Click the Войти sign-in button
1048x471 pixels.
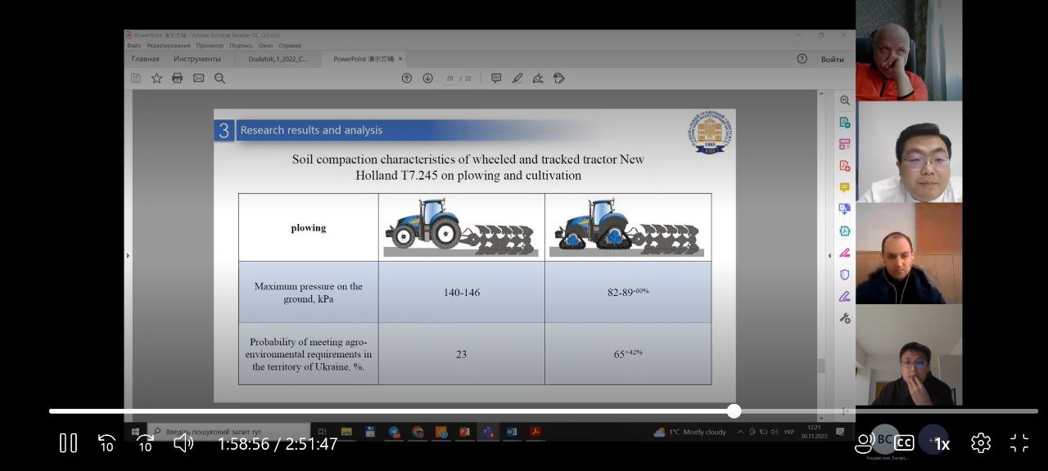pos(833,59)
